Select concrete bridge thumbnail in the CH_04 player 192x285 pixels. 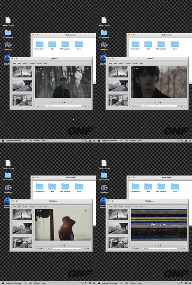click(x=22, y=100)
